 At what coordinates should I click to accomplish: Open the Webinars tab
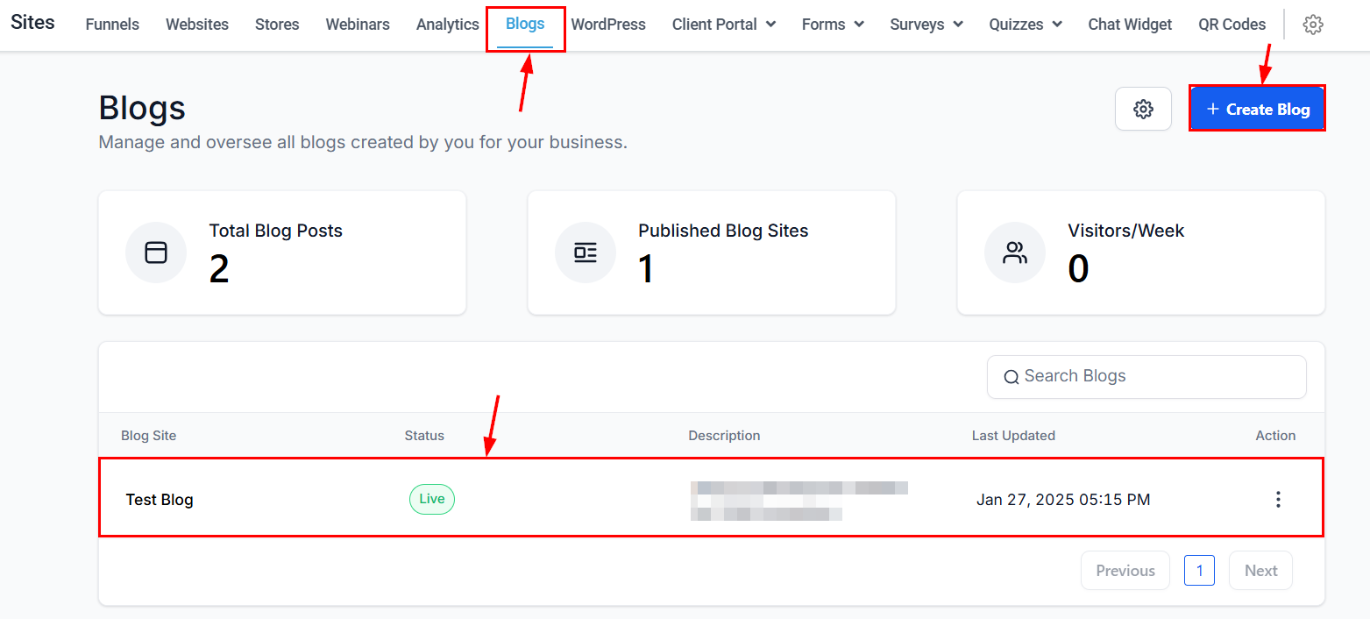tap(358, 25)
